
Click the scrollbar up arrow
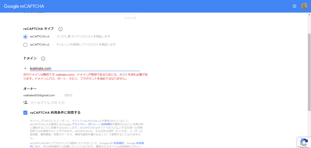click(x=309, y=15)
